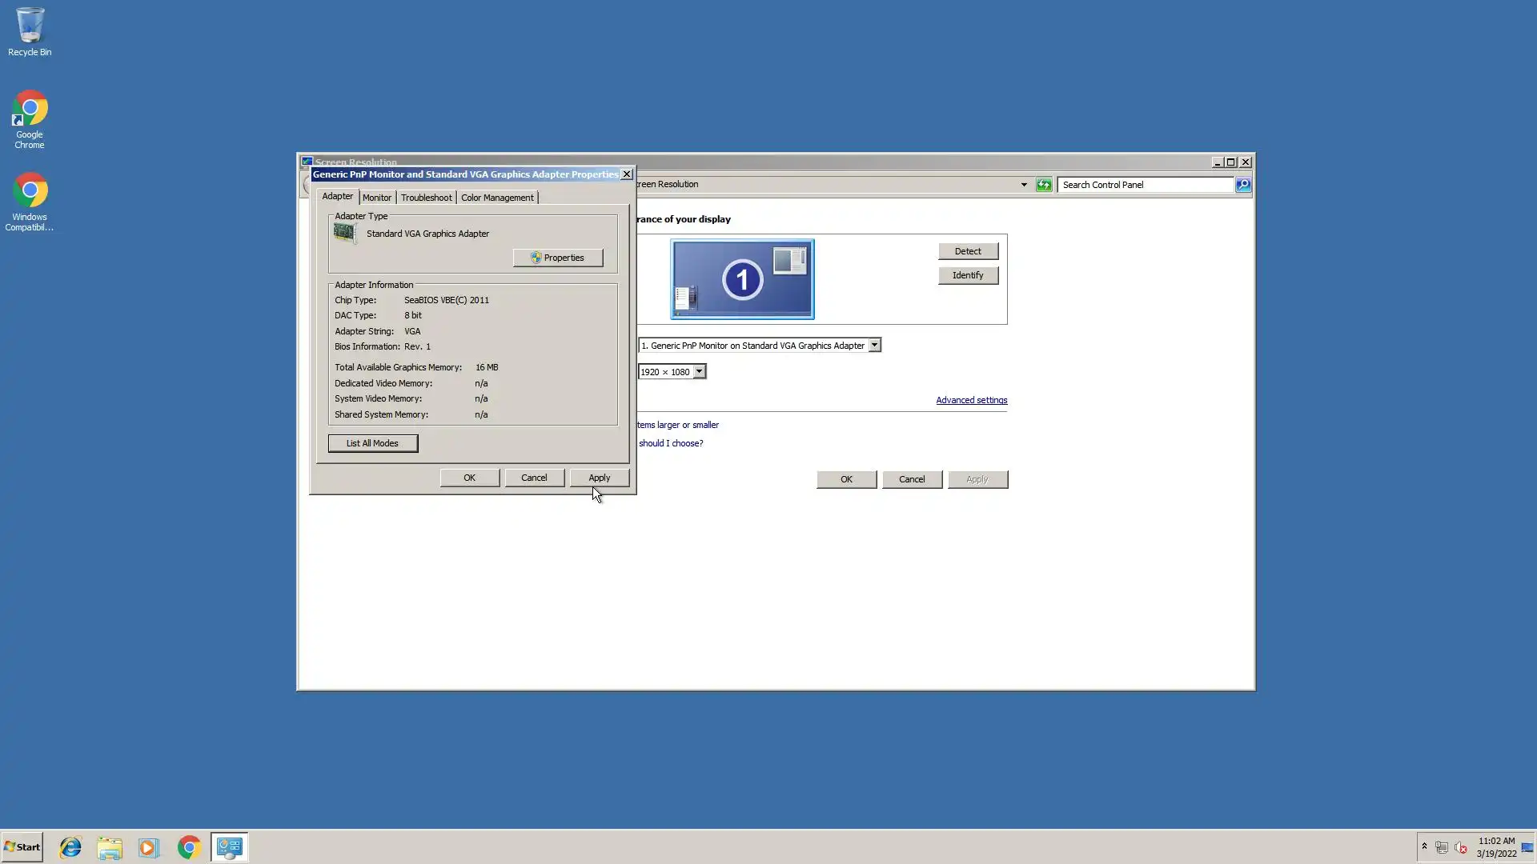
Task: Launch Internet Explorer from the taskbar
Action: point(70,847)
